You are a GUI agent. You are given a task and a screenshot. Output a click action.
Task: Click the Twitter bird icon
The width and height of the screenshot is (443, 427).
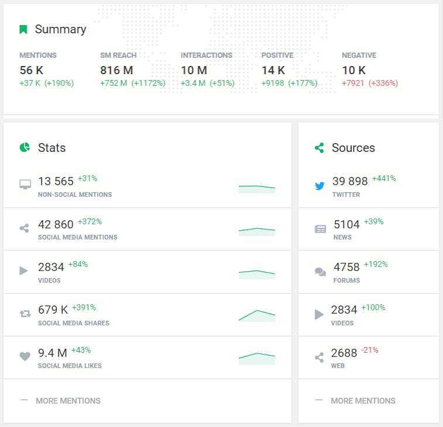pyautogui.click(x=320, y=186)
